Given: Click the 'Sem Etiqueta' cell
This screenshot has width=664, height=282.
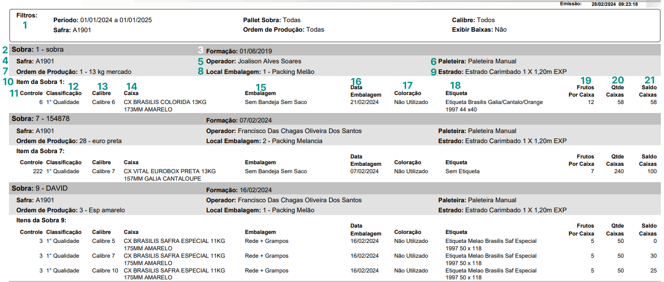Looking at the screenshot, I should click(462, 172).
